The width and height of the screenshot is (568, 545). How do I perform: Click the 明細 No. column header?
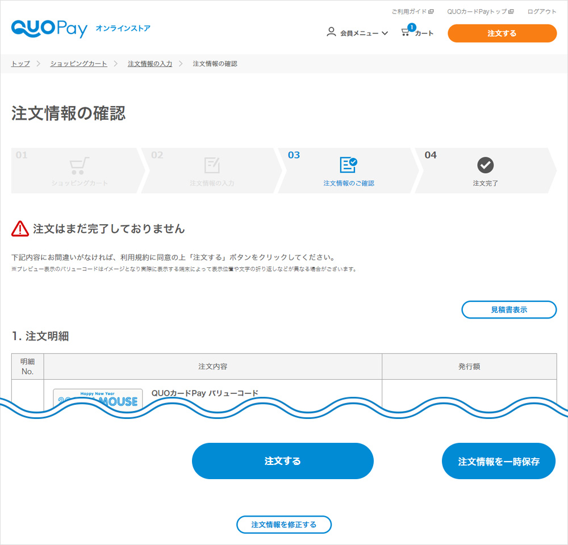pos(27,367)
